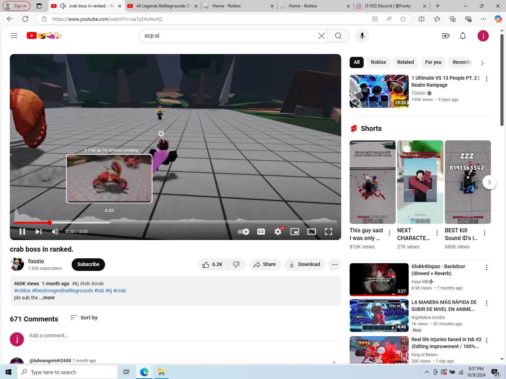Screen dimensions: 506x379
Task: Open options for BEST Kill Sound short
Action: 485,233
